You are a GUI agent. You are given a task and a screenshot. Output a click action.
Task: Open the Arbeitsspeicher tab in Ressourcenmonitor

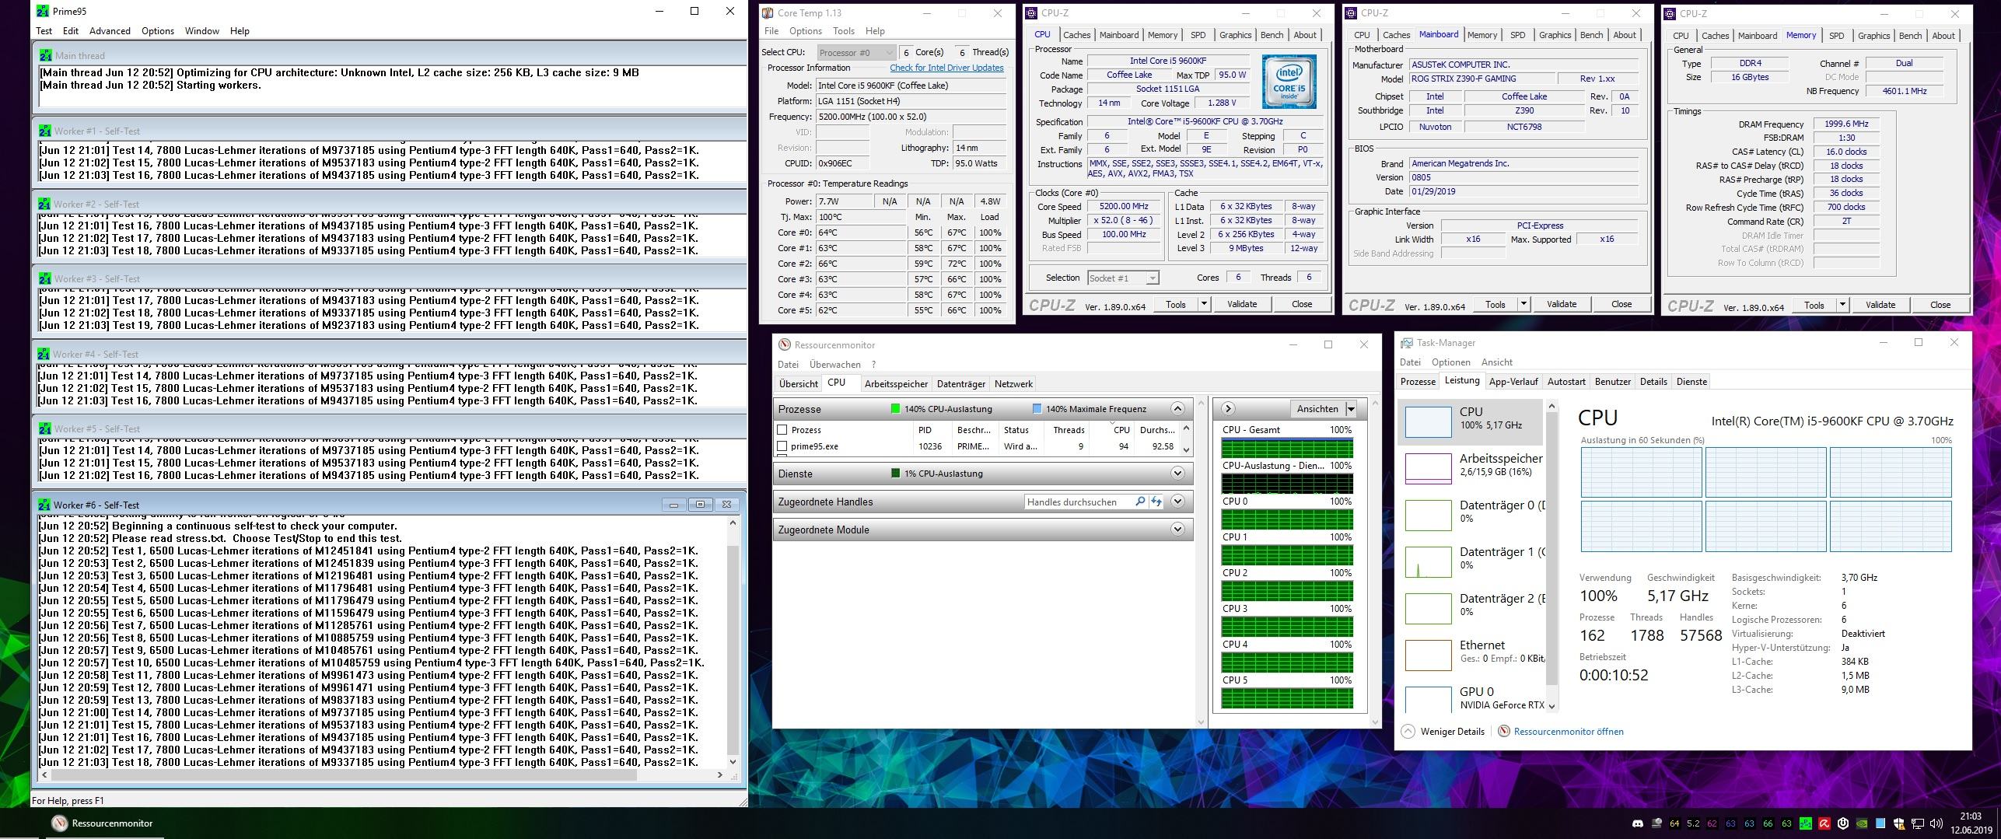tap(896, 383)
